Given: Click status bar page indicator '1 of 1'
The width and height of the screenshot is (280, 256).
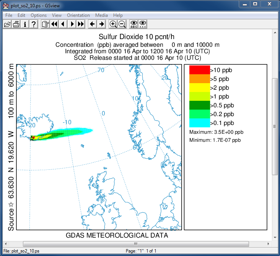Looking at the screenshot, I should [x=151, y=251].
